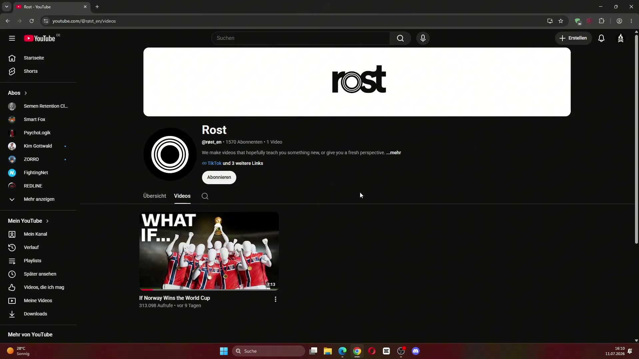The width and height of the screenshot is (639, 359).
Task: Click the search magnifier button
Action: 400,38
